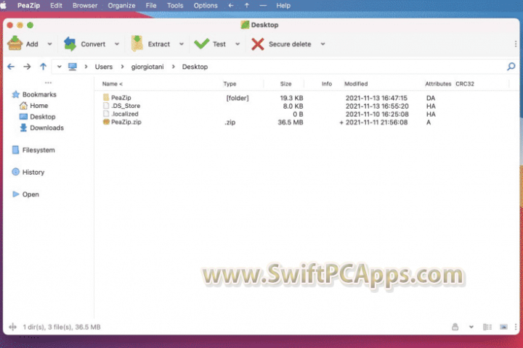523x348 pixels.
Task: Open the Edit menu
Action: (x=56, y=6)
